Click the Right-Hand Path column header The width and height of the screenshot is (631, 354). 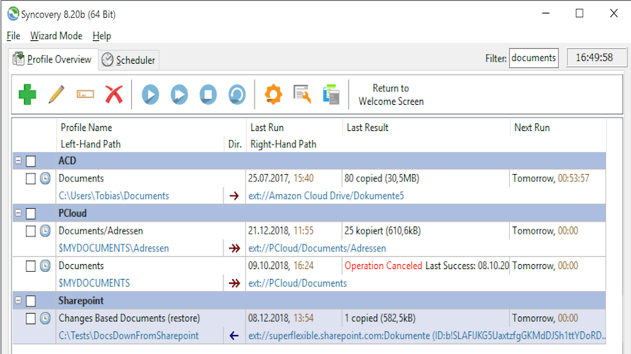(x=284, y=144)
